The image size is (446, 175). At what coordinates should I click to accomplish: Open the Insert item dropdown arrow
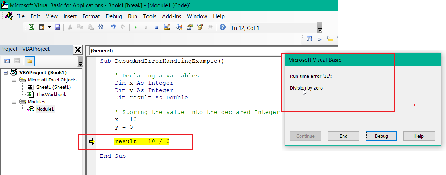pos(50,27)
